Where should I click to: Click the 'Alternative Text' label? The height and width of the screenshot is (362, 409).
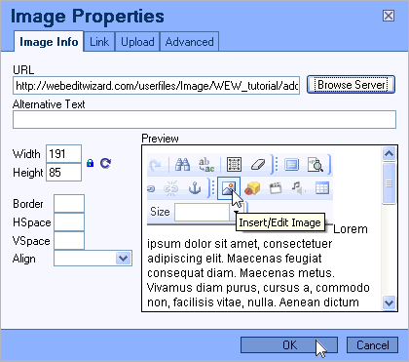49,104
